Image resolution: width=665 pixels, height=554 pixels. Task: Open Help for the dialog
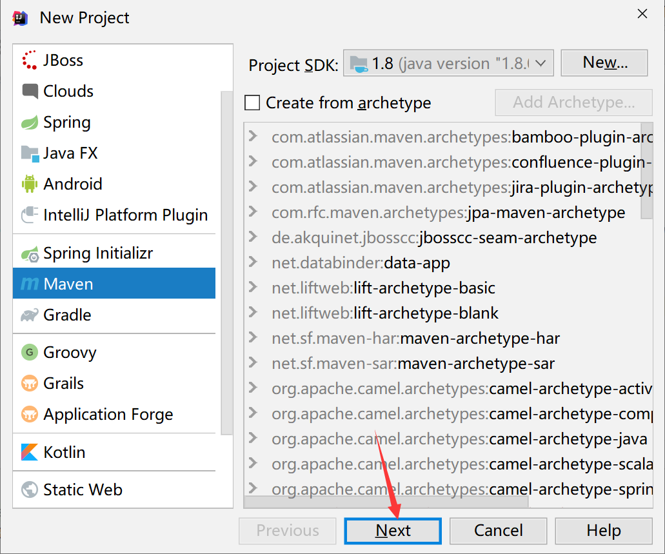[x=604, y=531]
